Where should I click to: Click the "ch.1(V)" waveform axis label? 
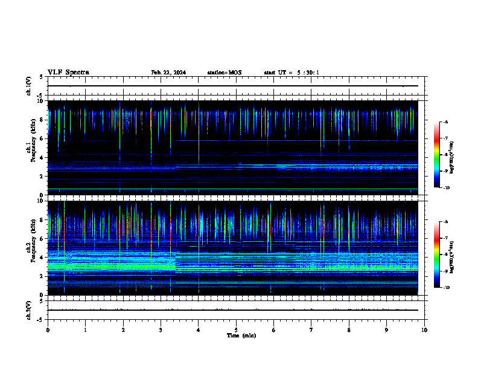click(x=28, y=86)
